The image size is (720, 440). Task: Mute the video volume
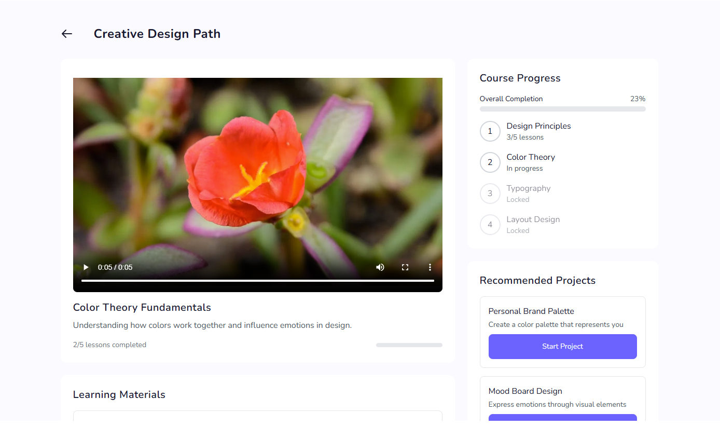click(380, 267)
